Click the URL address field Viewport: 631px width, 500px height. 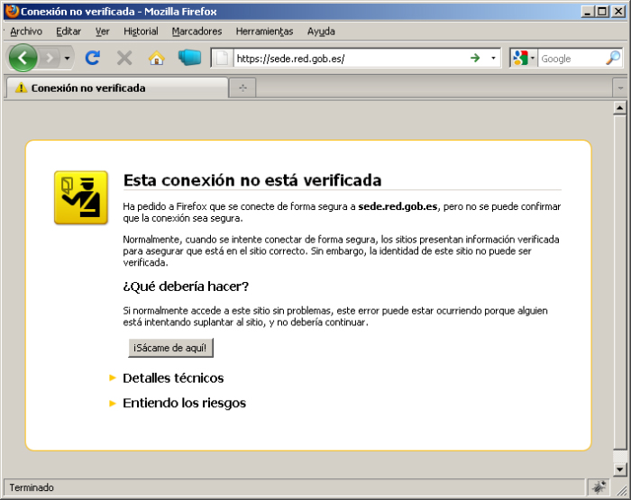pos(350,59)
